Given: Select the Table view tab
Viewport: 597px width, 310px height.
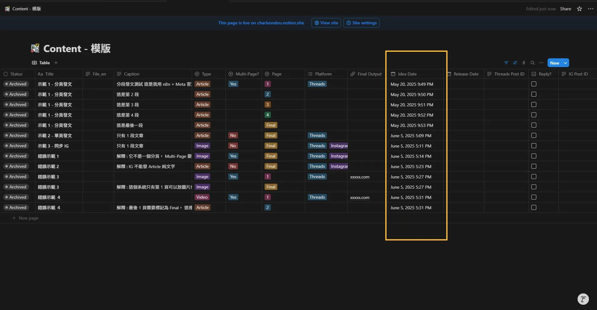Looking at the screenshot, I should tap(41, 63).
